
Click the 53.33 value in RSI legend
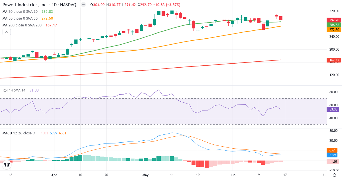pyautogui.click(x=34, y=90)
